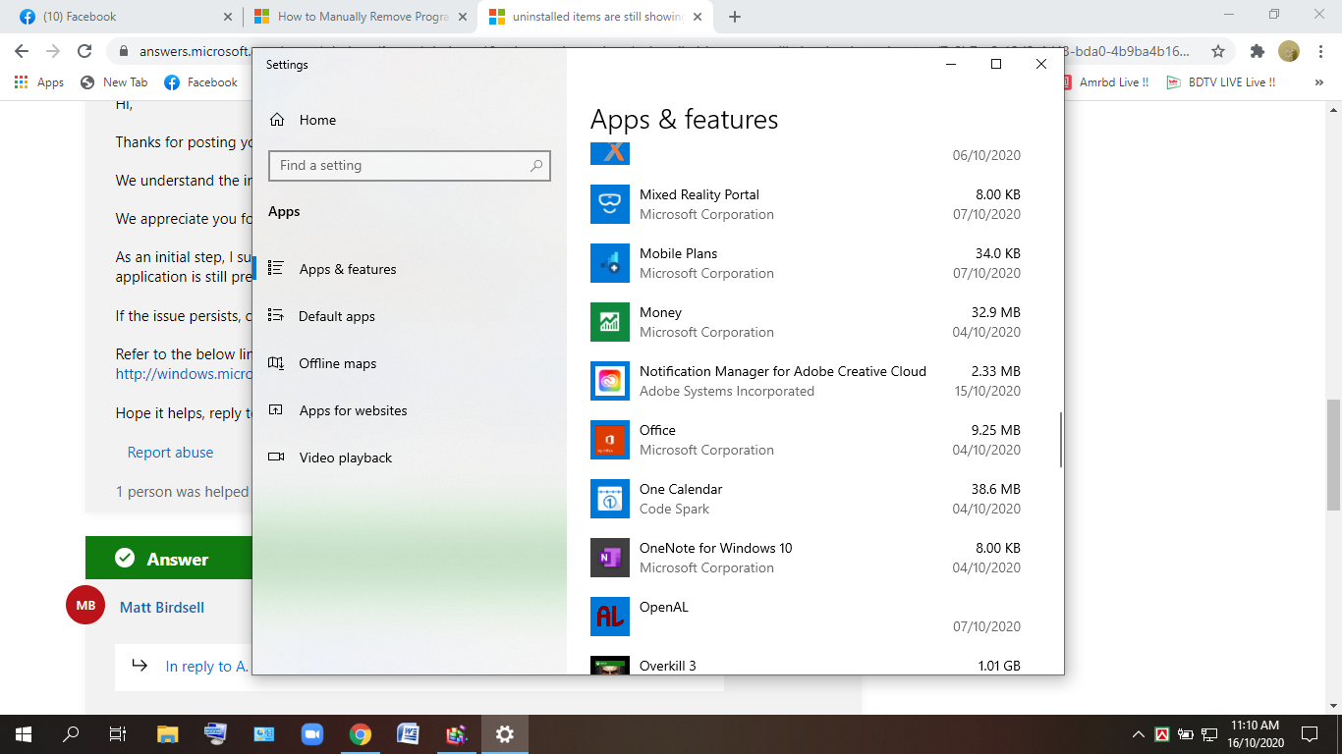The image size is (1342, 754).
Task: Click the Offline maps sidebar icon
Action: point(276,362)
